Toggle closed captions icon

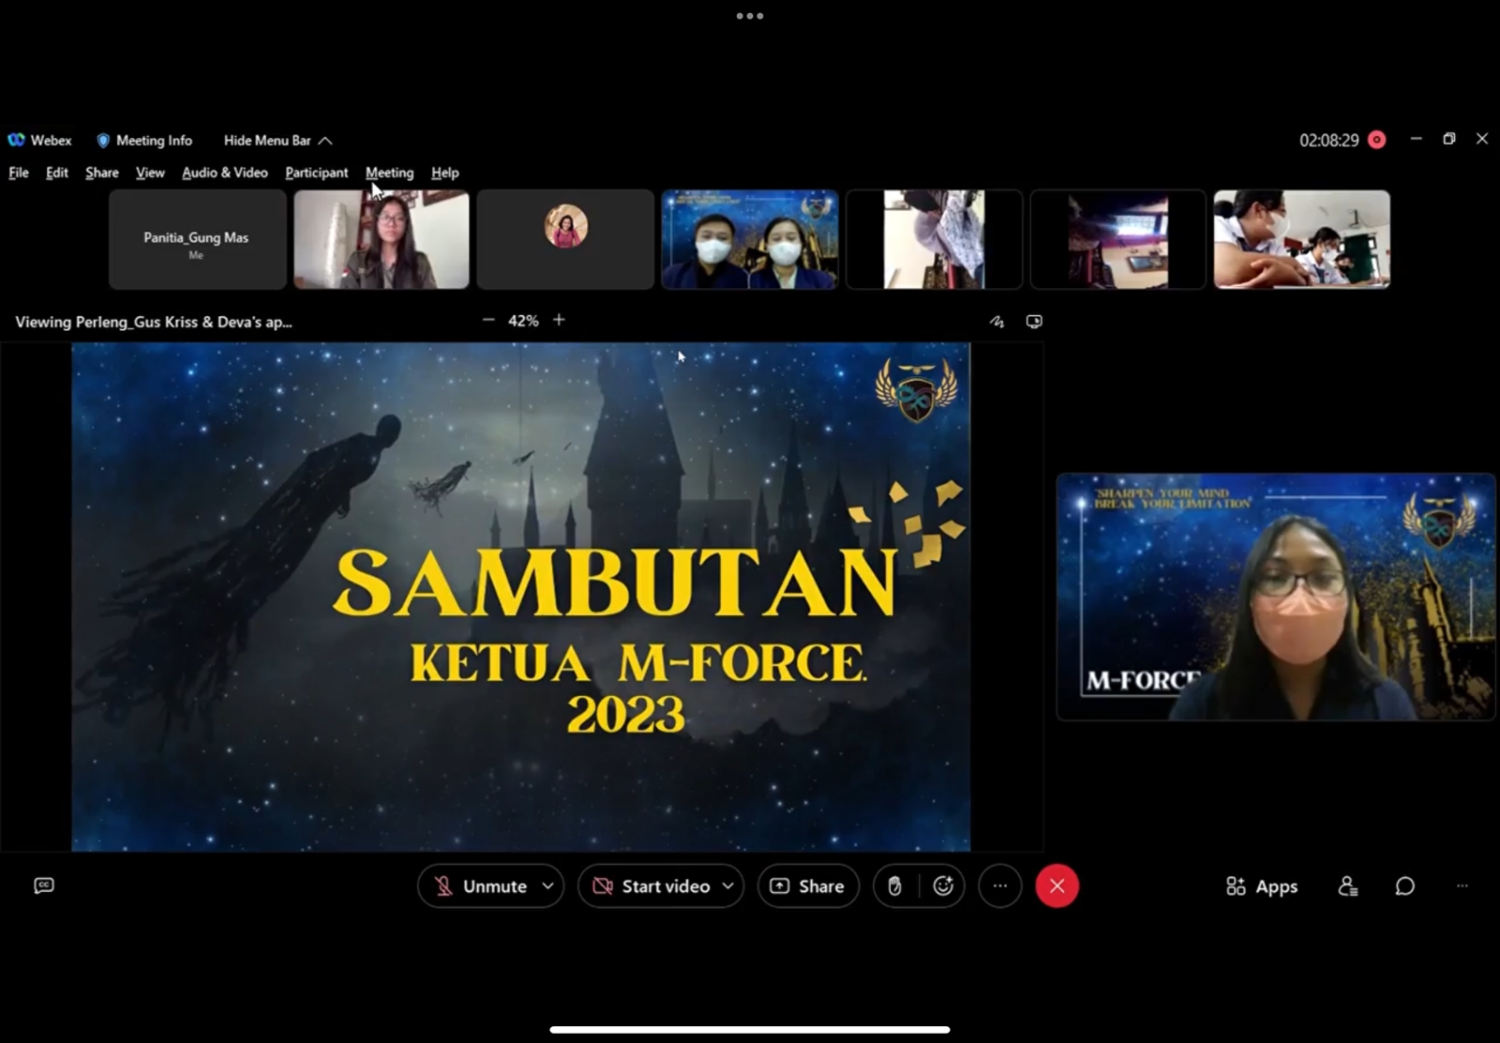44,885
